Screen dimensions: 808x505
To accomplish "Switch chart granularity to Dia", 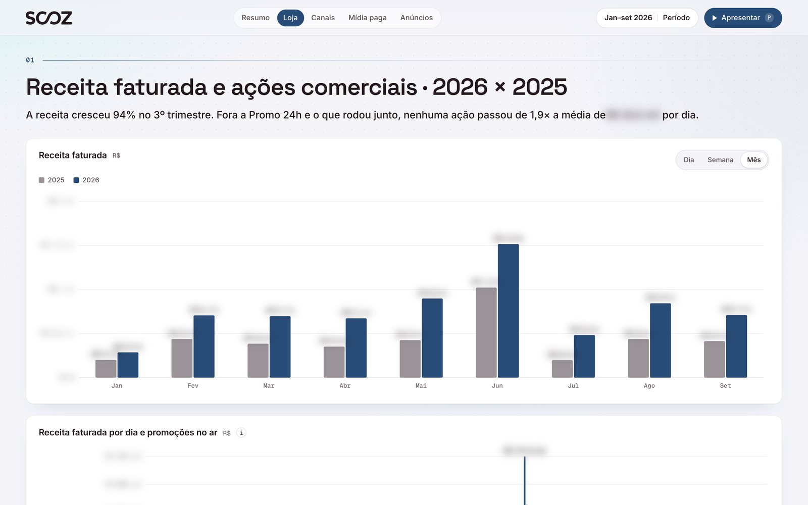I will (x=689, y=160).
